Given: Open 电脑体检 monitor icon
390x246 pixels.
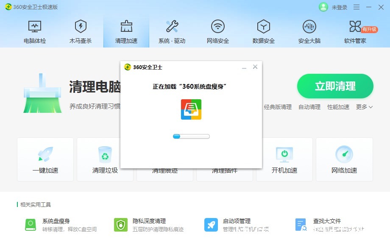Looking at the screenshot, I should (35, 26).
